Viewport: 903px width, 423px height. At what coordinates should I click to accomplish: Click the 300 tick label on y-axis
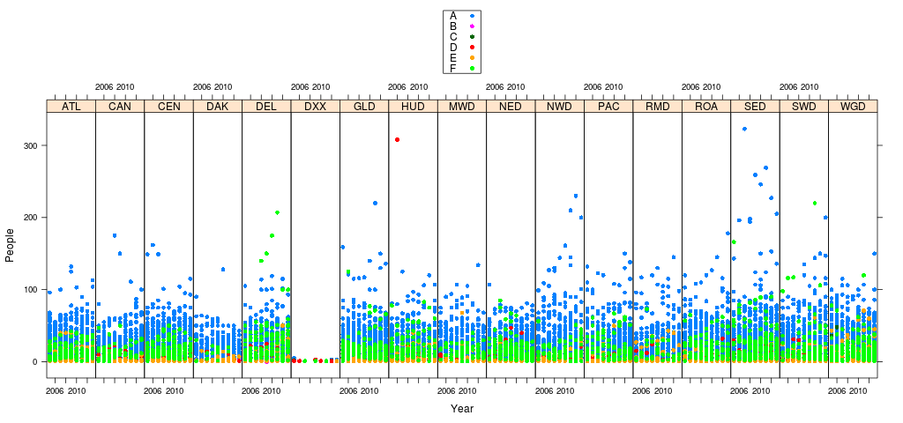pyautogui.click(x=29, y=145)
